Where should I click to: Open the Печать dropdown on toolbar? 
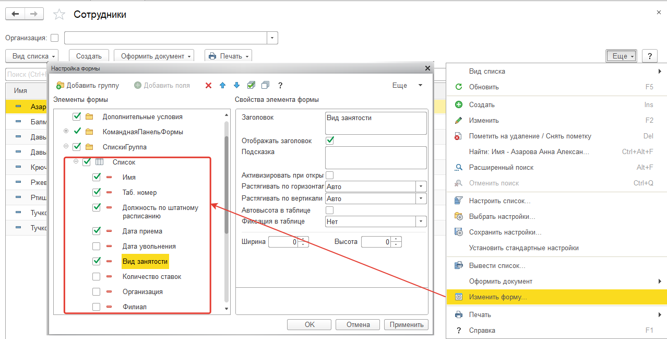coord(228,56)
